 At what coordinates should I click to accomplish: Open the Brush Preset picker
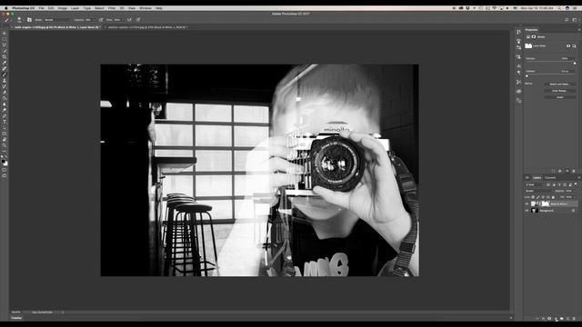point(19,20)
